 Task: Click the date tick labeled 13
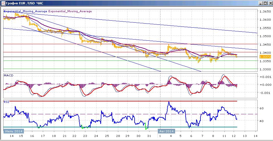pos(245,136)
